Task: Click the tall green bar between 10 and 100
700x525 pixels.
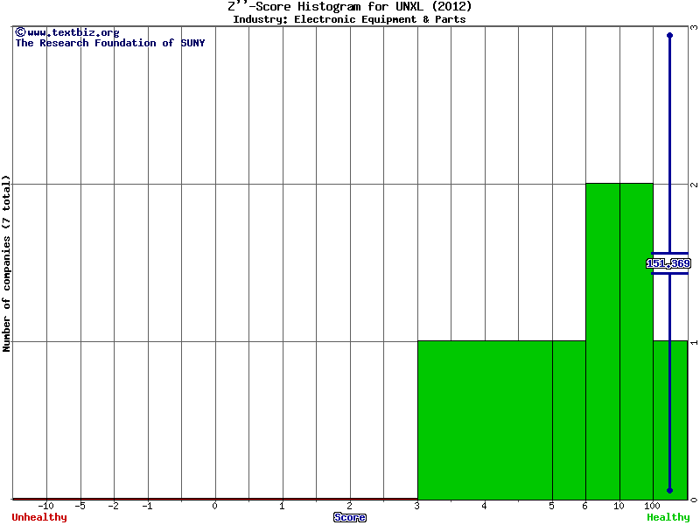Action: [x=637, y=341]
